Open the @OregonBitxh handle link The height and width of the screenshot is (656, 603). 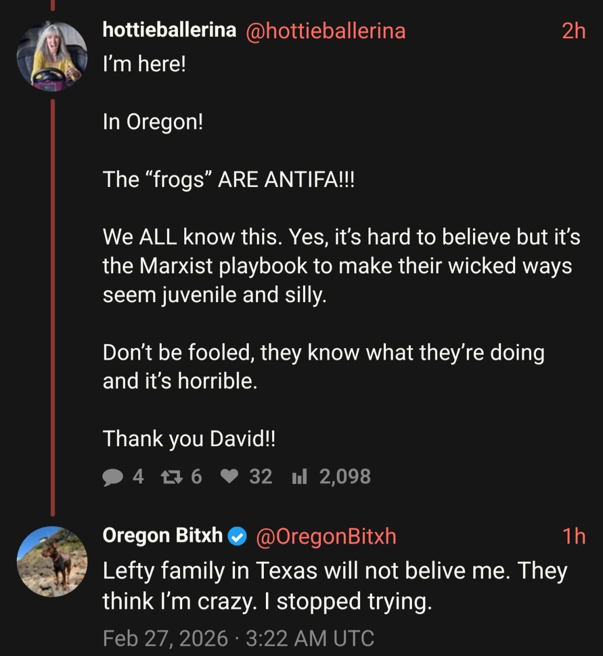pos(326,537)
